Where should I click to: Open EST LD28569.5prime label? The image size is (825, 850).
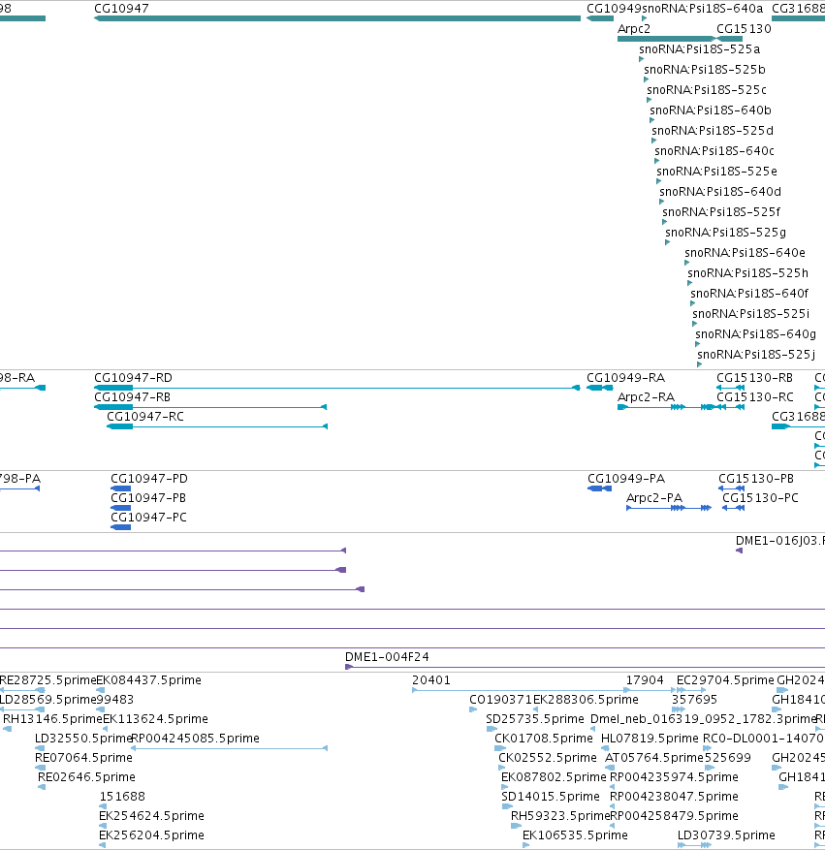coord(48,700)
